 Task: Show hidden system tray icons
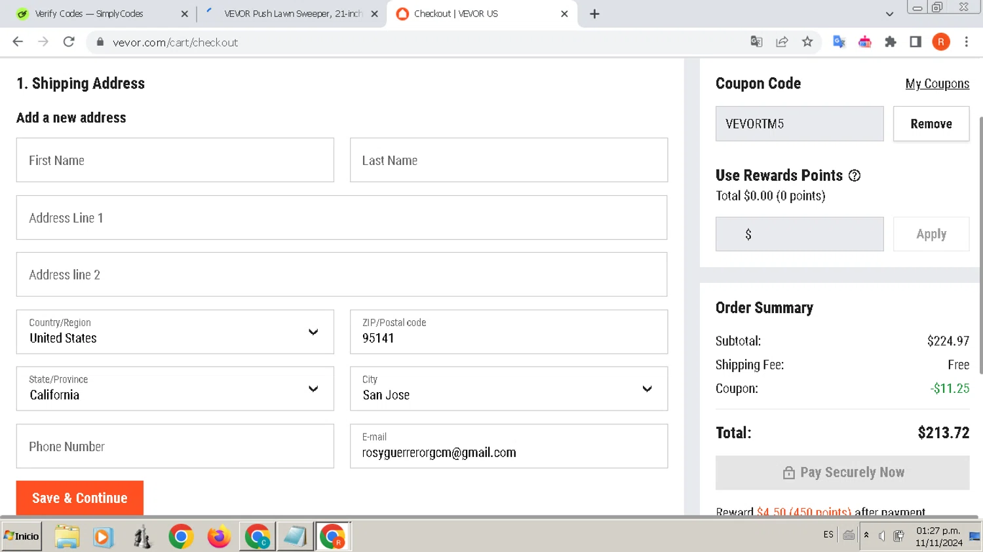[866, 536]
